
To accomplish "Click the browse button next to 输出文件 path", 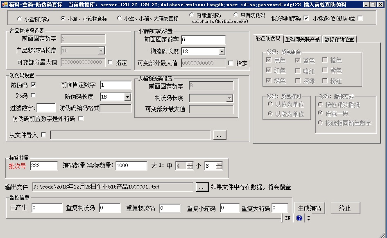I will tap(201, 187).
